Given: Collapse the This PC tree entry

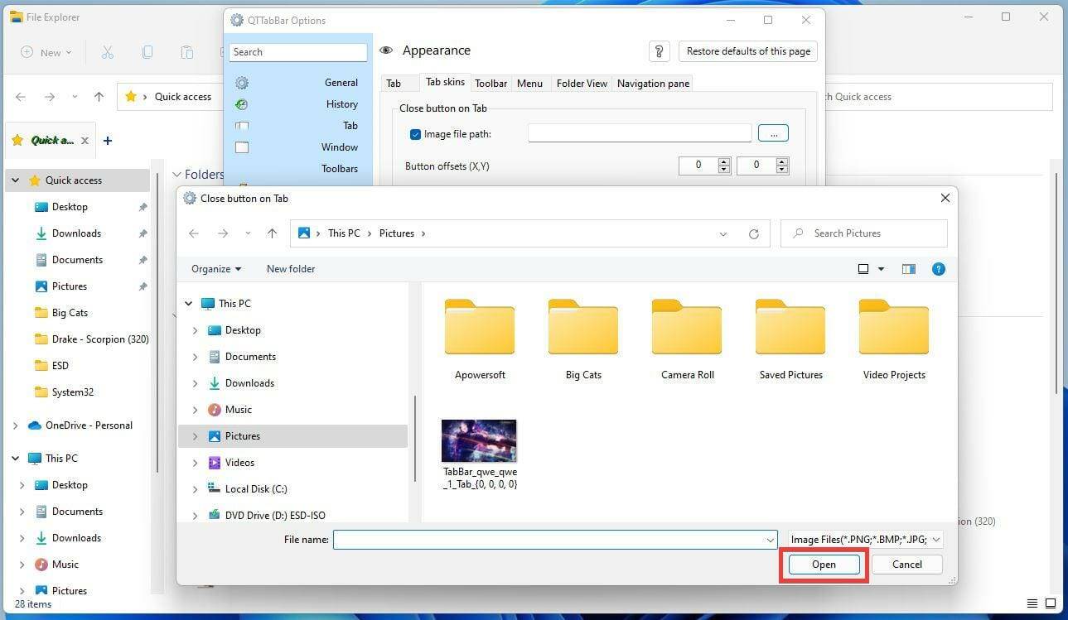Looking at the screenshot, I should pos(188,303).
